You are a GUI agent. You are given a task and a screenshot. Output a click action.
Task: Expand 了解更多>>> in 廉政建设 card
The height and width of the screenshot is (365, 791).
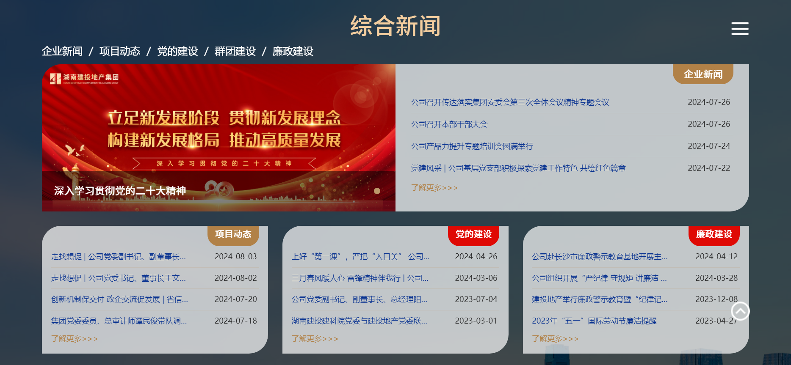tap(555, 339)
